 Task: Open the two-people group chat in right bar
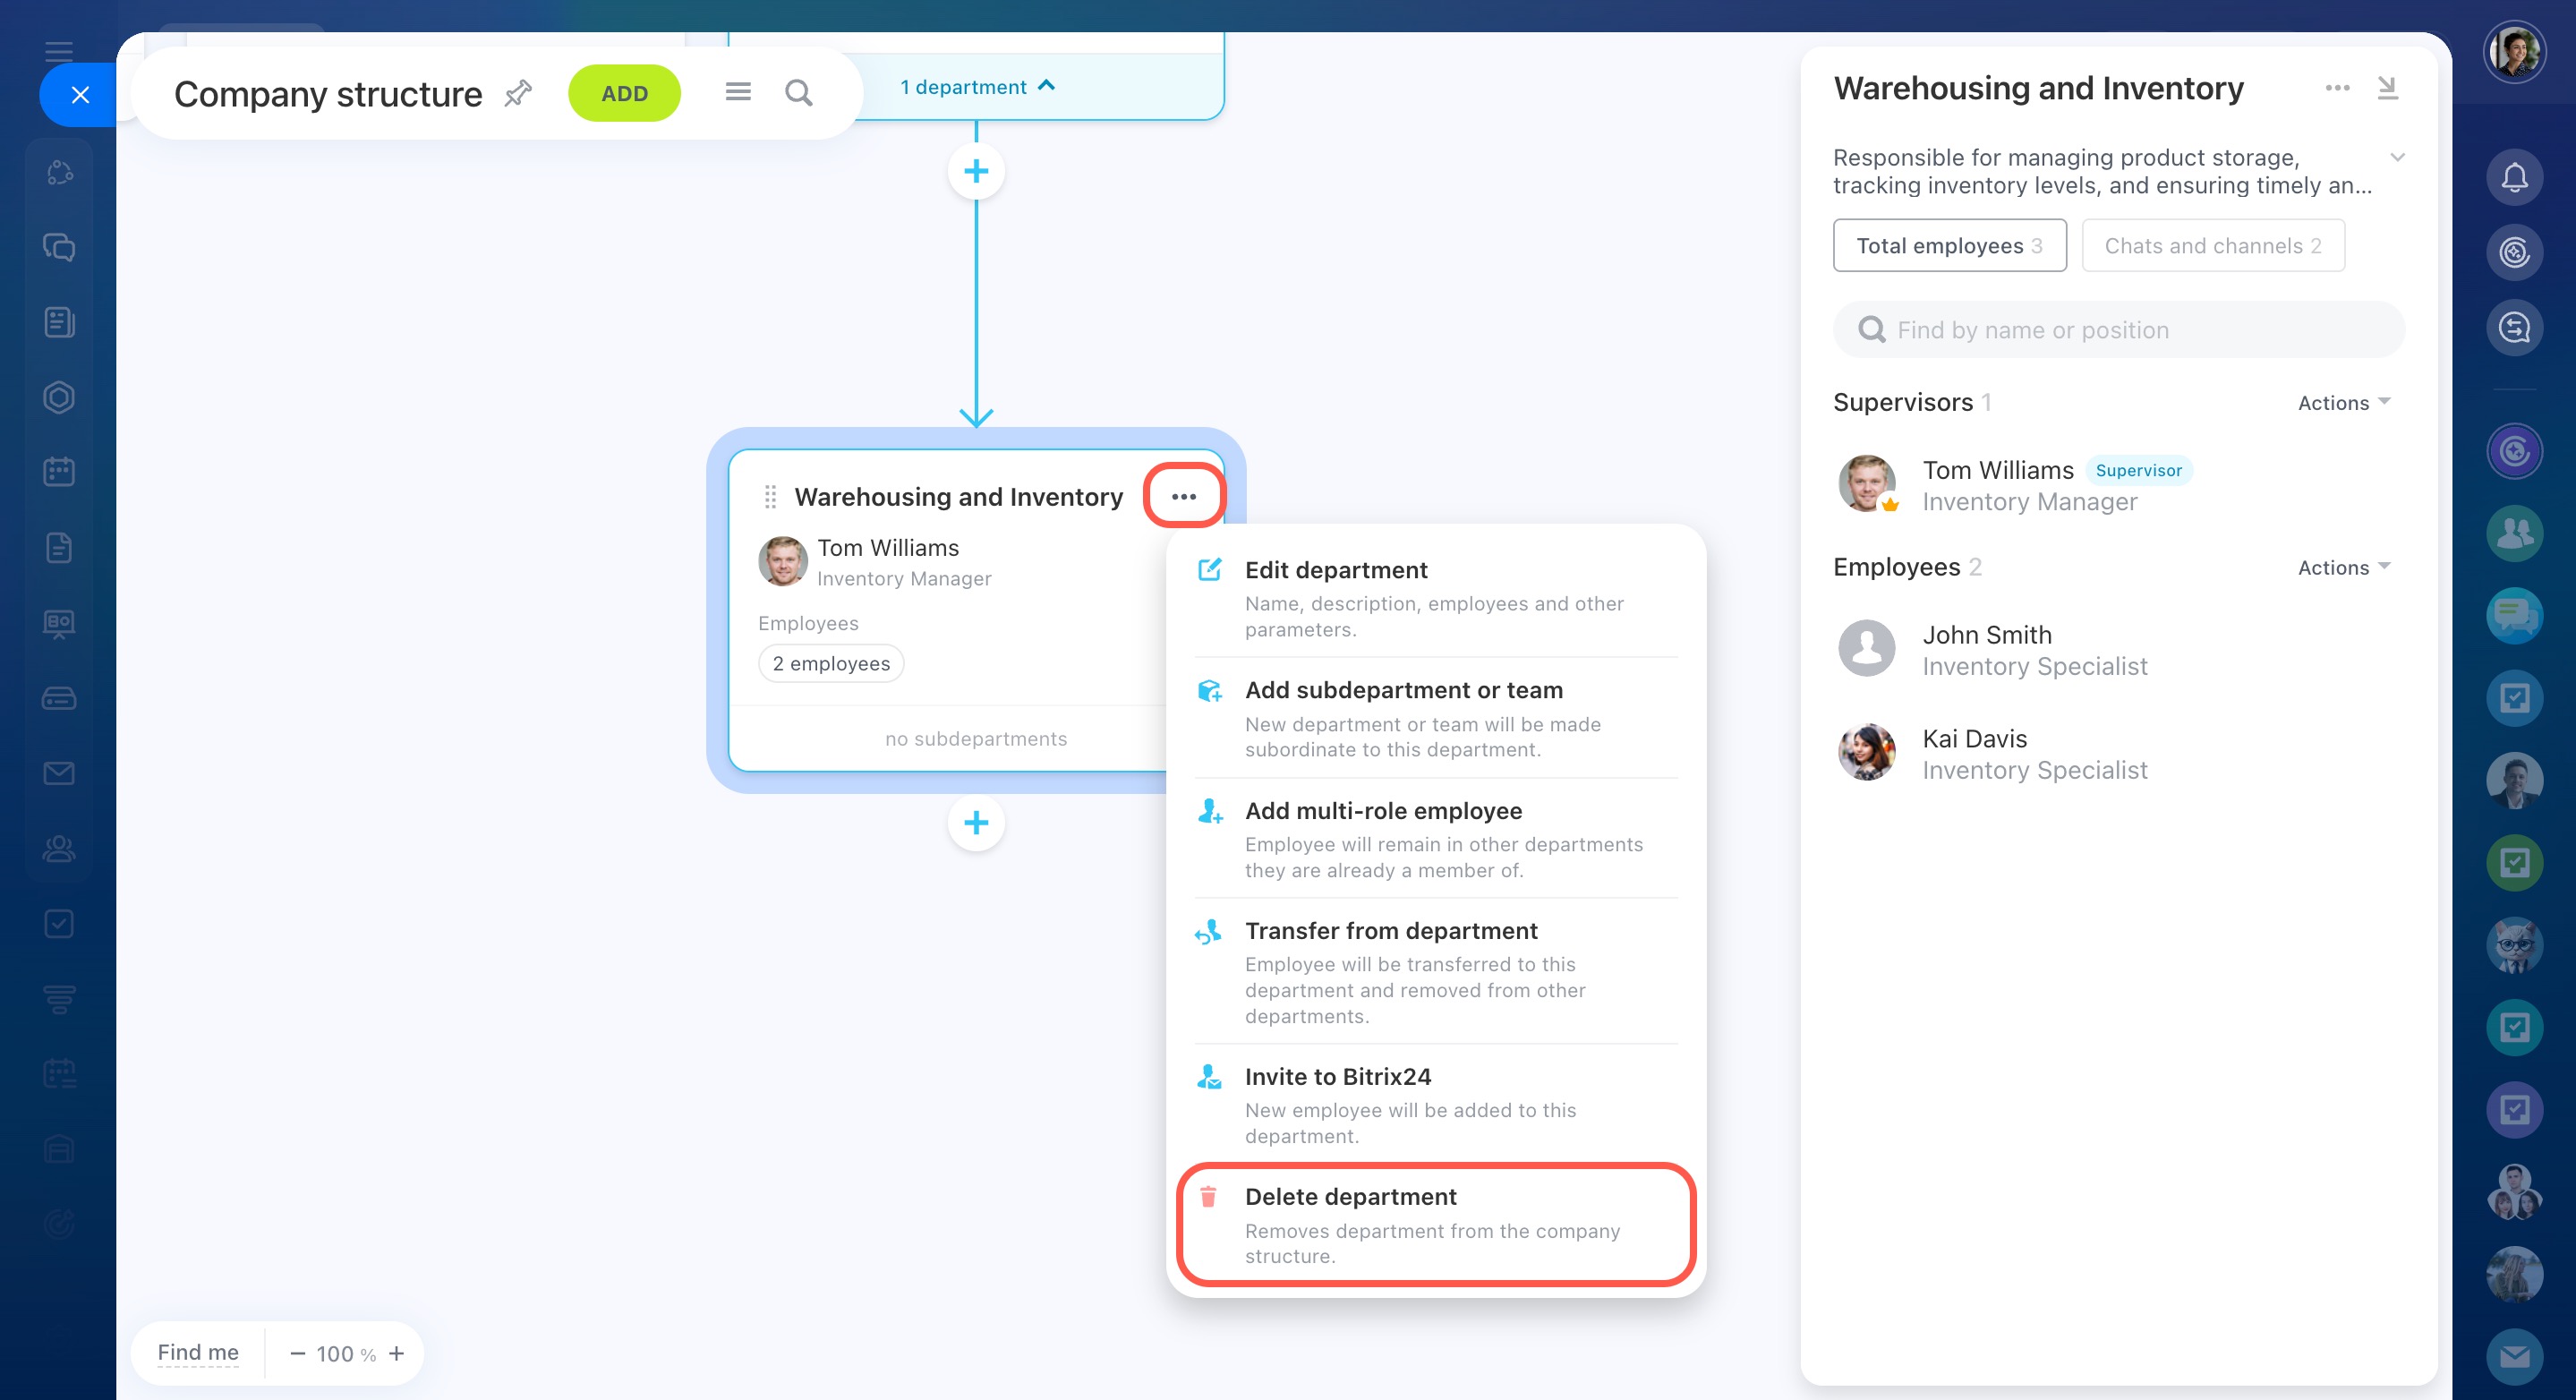tap(2514, 532)
